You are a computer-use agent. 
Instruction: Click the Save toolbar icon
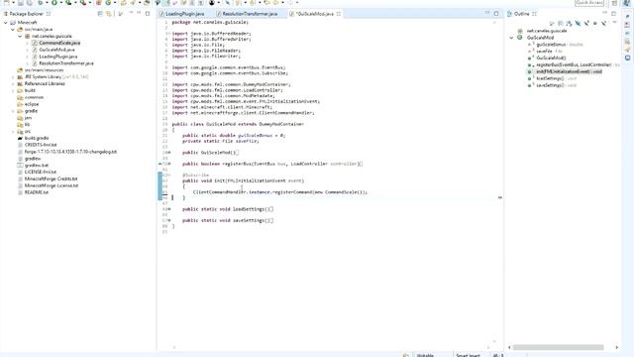21,3
